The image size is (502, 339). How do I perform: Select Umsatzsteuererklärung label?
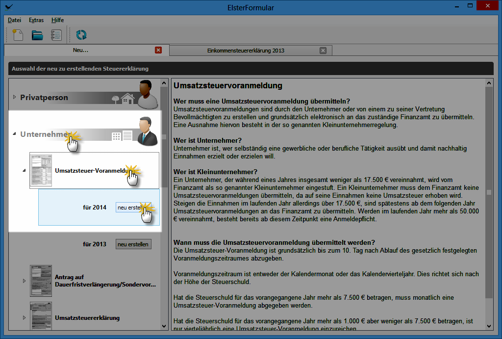pos(87,318)
